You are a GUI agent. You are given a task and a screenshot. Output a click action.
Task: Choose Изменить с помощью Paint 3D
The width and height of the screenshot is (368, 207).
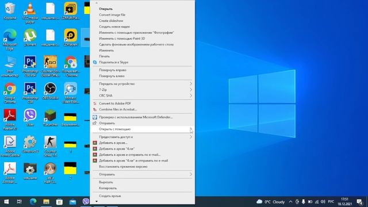[143, 39]
